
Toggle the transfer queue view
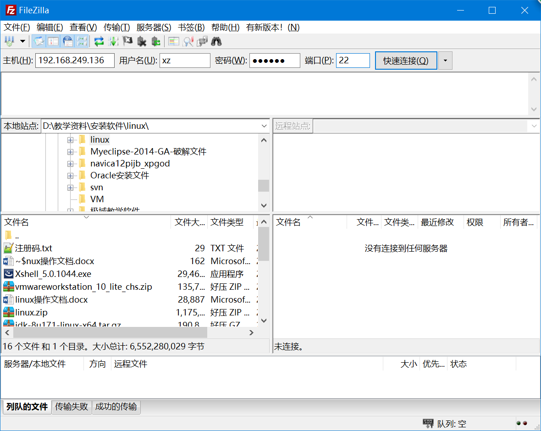82,41
